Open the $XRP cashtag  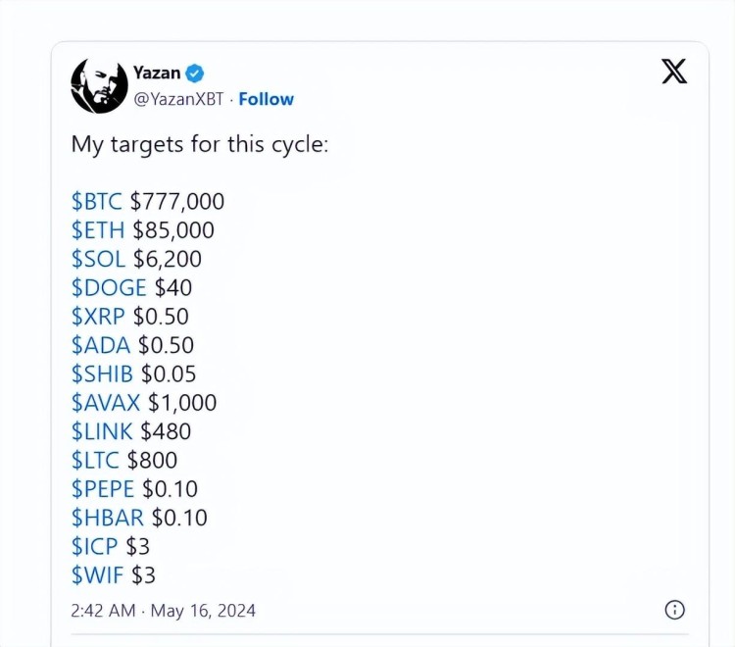[98, 317]
